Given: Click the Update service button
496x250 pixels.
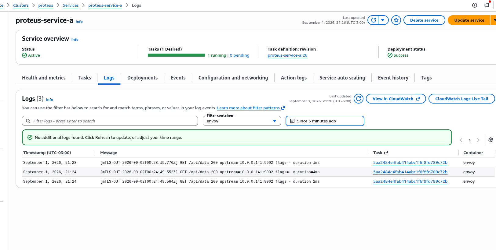Looking at the screenshot, I should tap(469, 20).
